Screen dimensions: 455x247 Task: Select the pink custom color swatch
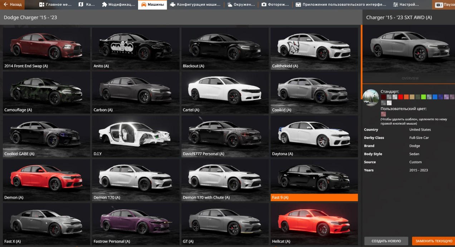tap(383, 114)
